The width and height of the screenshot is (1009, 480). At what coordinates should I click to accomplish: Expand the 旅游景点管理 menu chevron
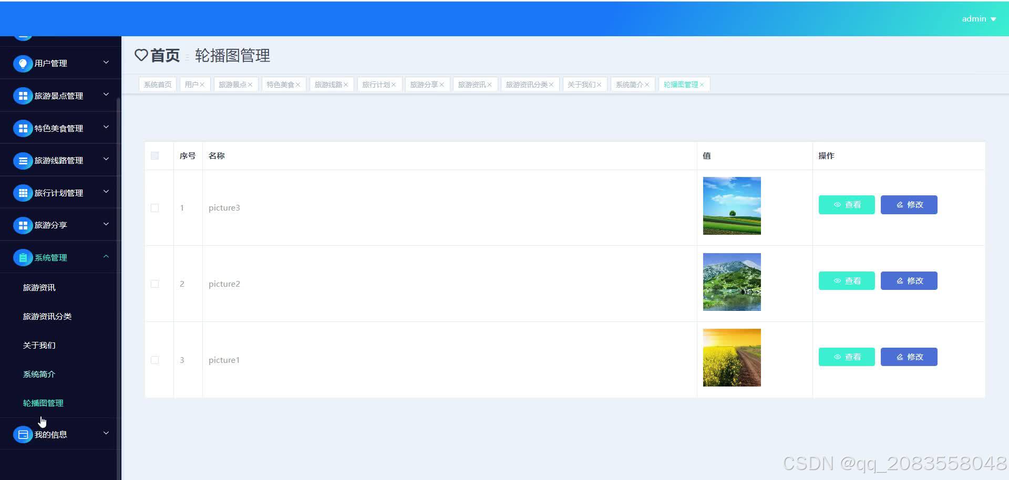pyautogui.click(x=106, y=95)
